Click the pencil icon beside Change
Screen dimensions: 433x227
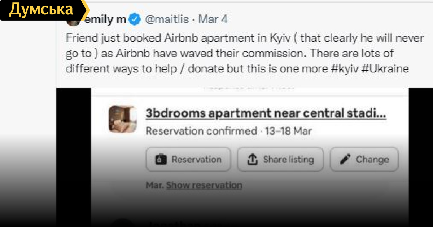345,159
